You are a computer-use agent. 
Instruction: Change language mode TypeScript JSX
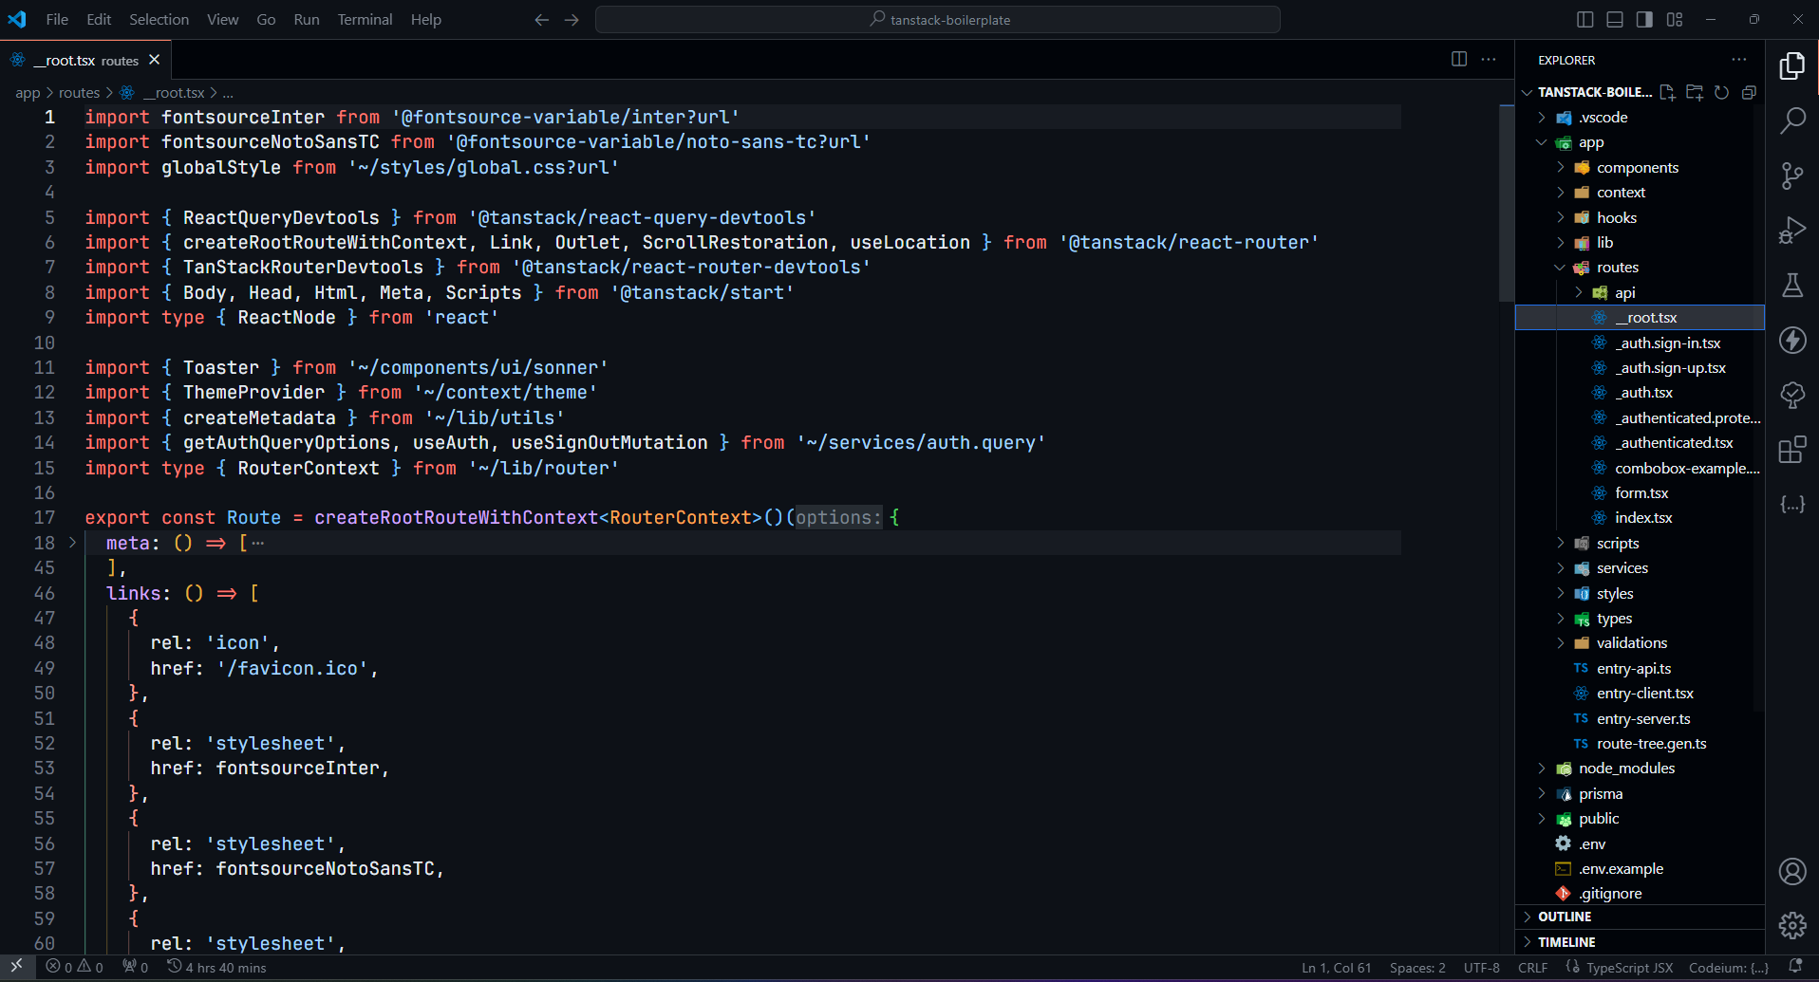coord(1629,967)
